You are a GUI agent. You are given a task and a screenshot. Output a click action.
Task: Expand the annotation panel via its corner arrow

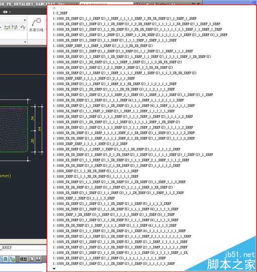(25, 42)
